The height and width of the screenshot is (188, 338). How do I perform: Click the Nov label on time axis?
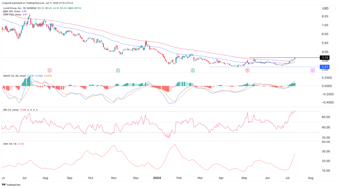[x=114, y=178]
